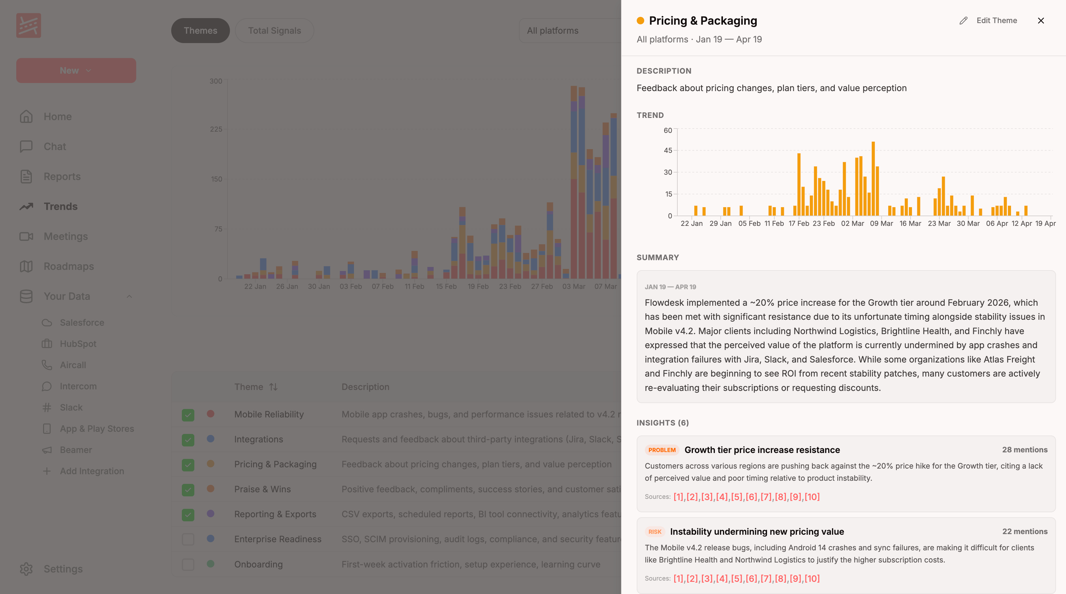Open the Settings gear icon
The image size is (1066, 594).
coord(26,569)
